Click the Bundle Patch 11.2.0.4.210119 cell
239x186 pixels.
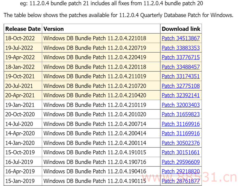click(101, 105)
